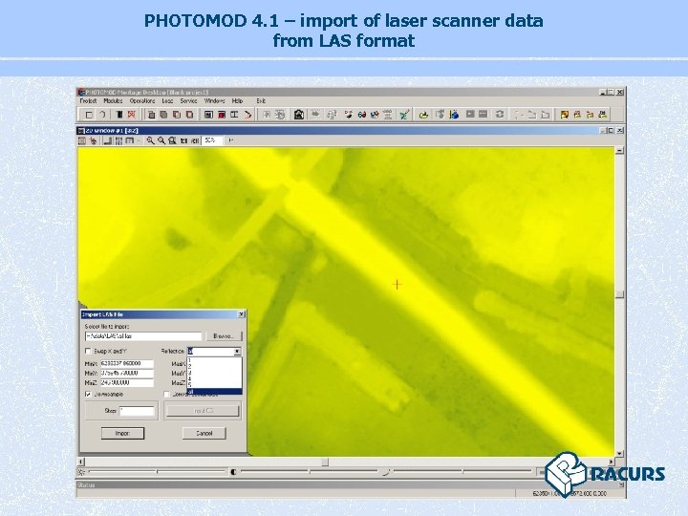Image resolution: width=688 pixels, height=516 pixels.
Task: Click the house icon in main toolbar
Action: click(x=299, y=115)
